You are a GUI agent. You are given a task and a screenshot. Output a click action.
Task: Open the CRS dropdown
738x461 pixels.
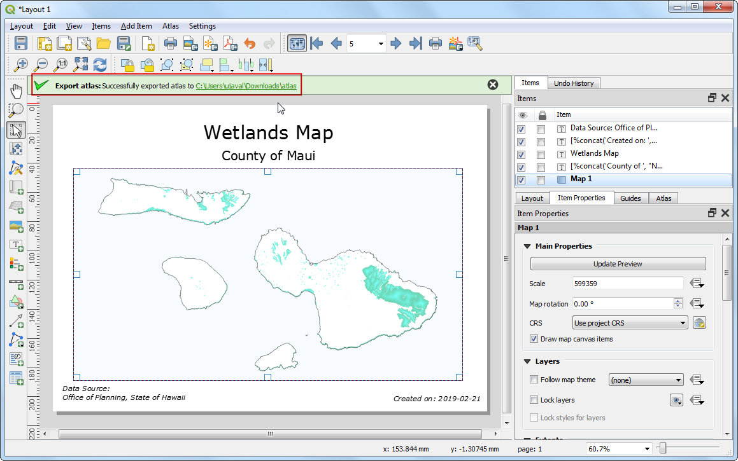point(630,323)
